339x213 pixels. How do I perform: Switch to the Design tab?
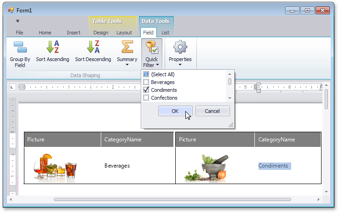[101, 33]
